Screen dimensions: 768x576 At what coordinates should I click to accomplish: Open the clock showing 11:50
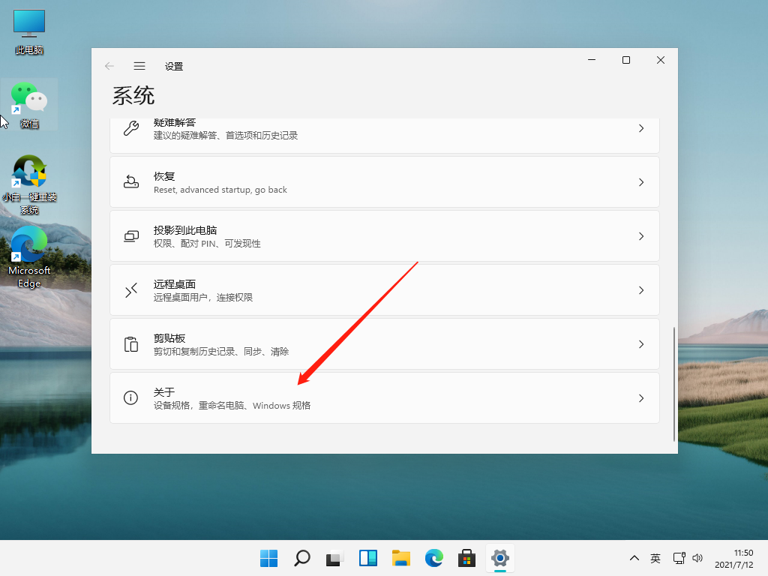(733, 558)
